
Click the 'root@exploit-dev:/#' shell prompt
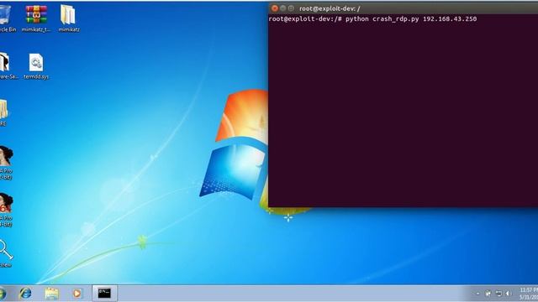(304, 18)
